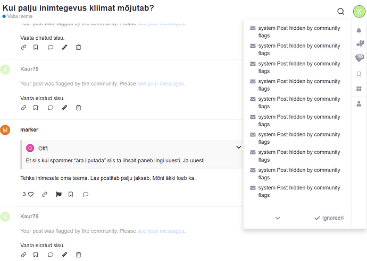Image resolution: width=367 pixels, height=261 pixels.
Task: Click the Ignoreeri dismiss button
Action: point(329,218)
